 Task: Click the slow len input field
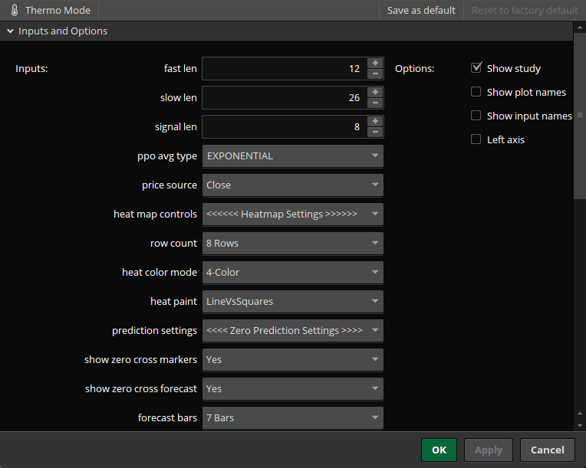[x=285, y=98]
